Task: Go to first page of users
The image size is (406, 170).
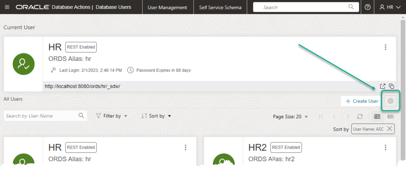Action: tap(321, 117)
